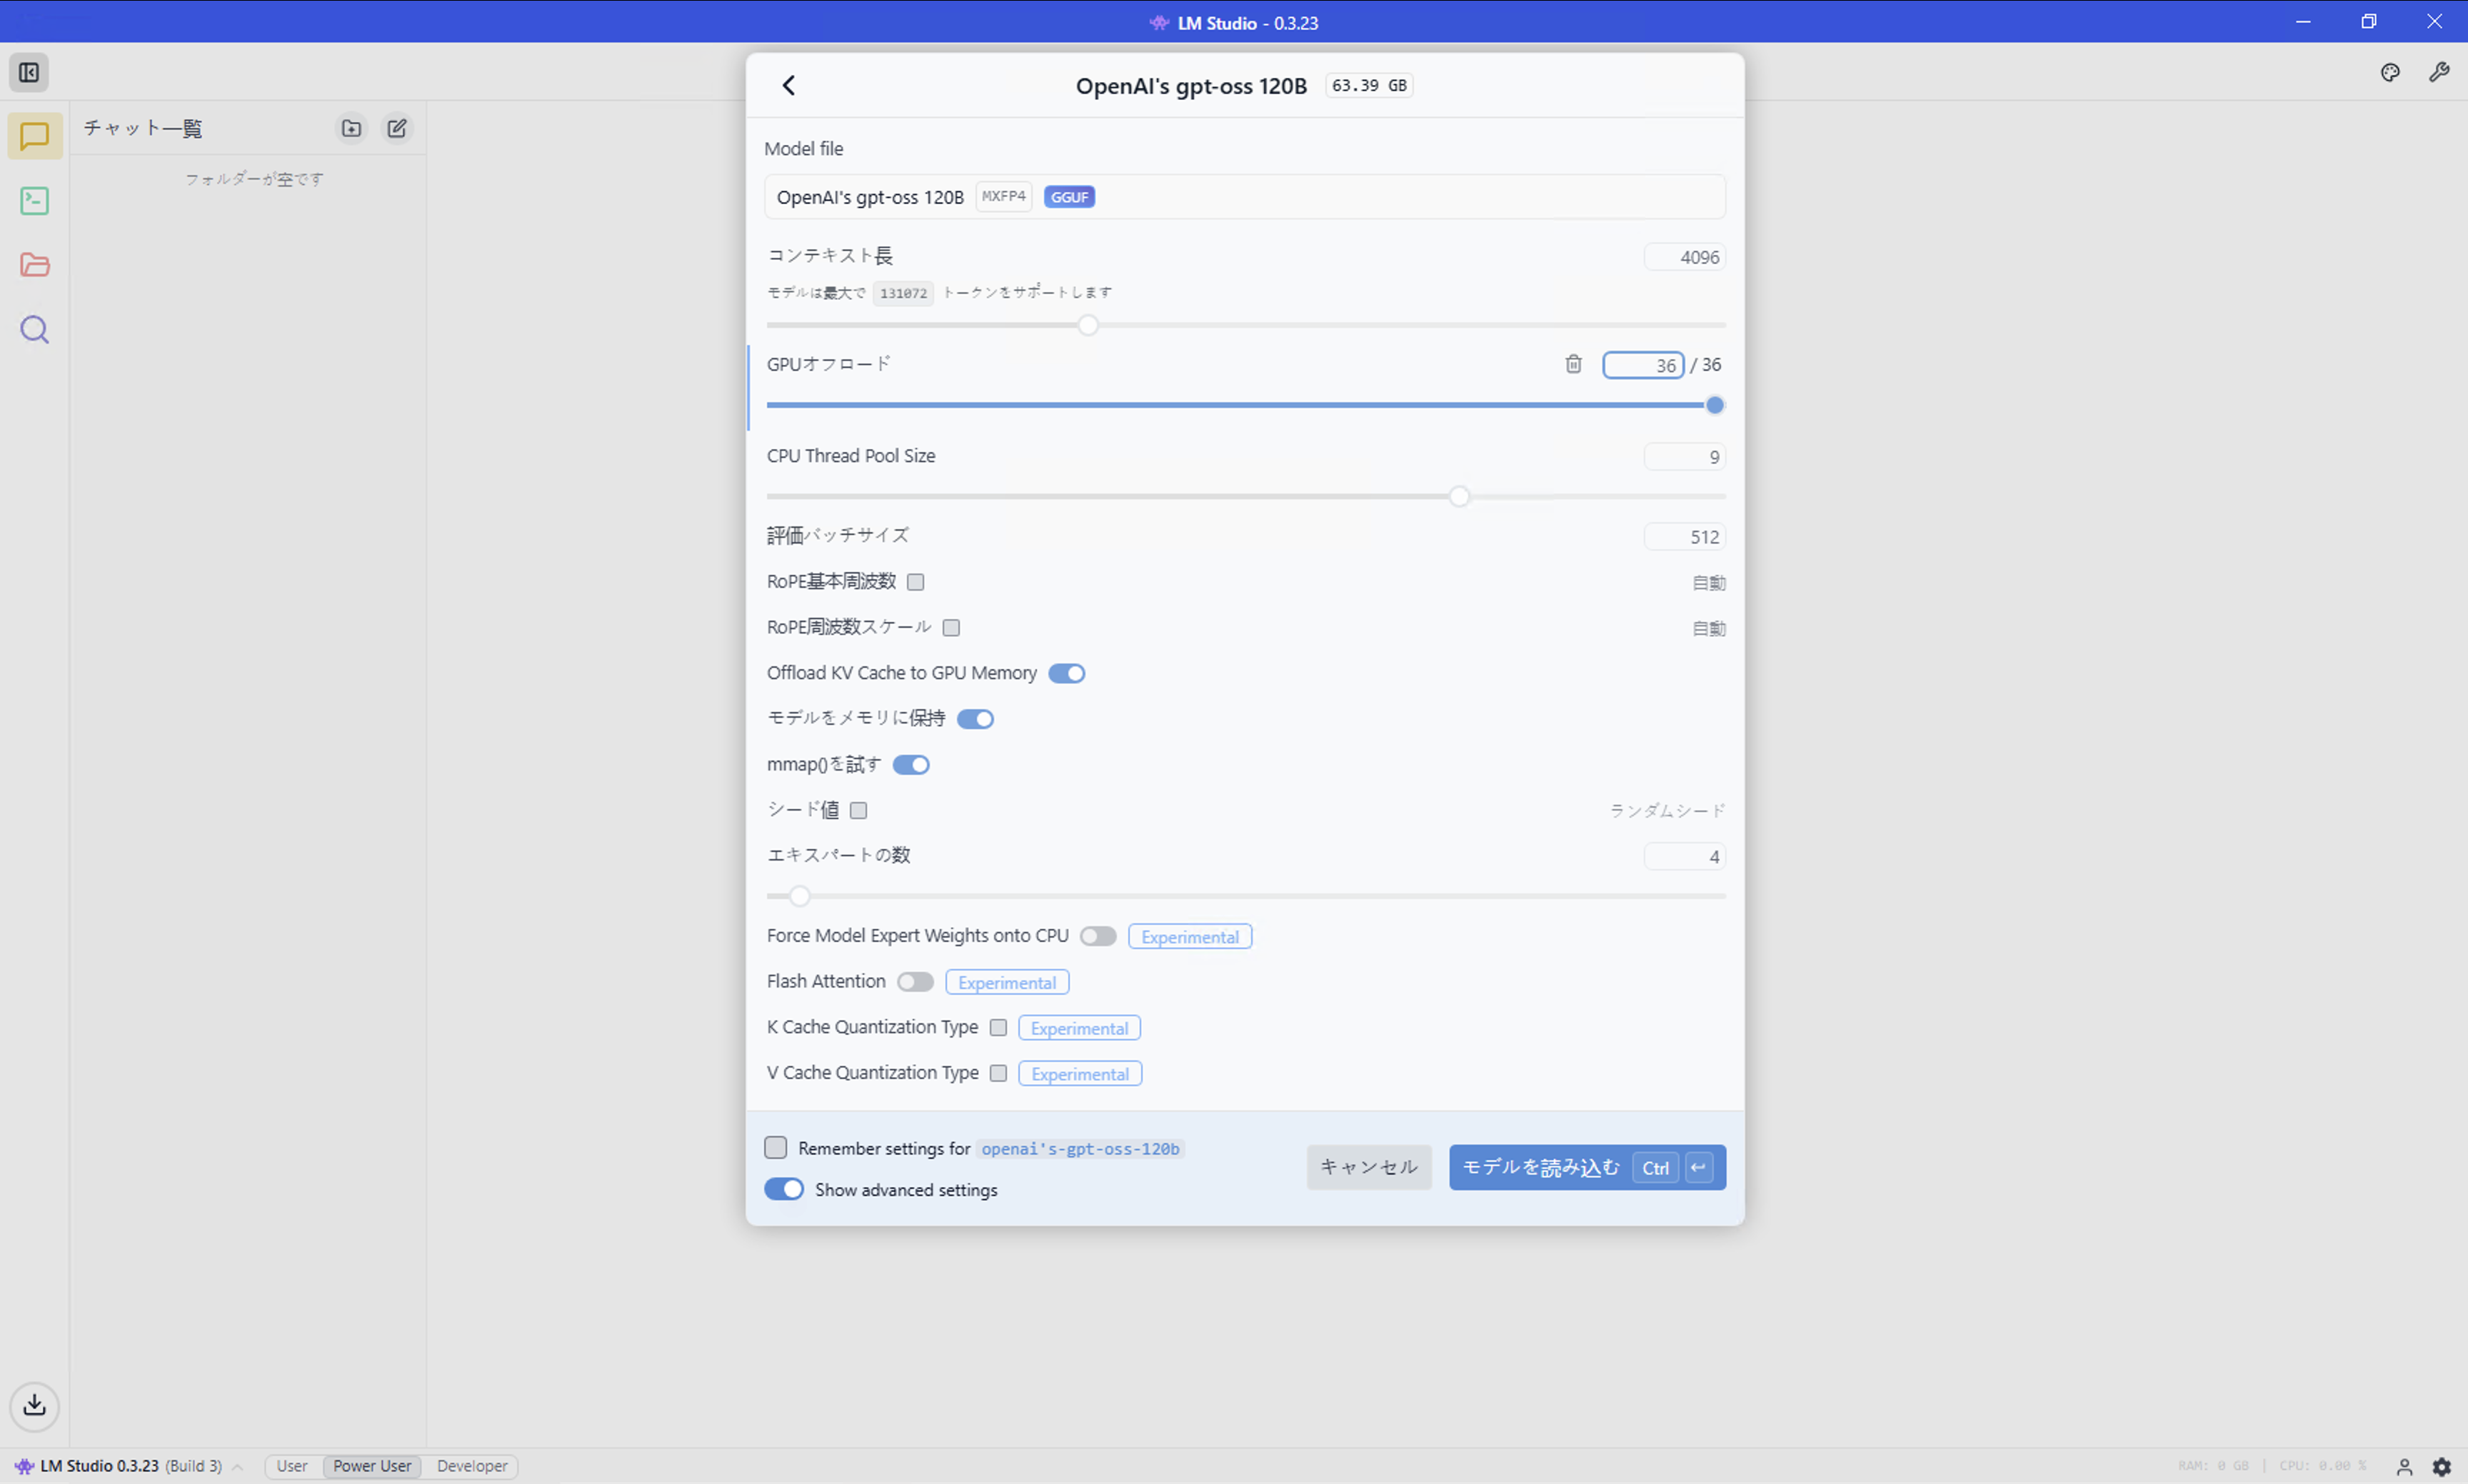Open My Models folder sidebar icon

point(35,265)
